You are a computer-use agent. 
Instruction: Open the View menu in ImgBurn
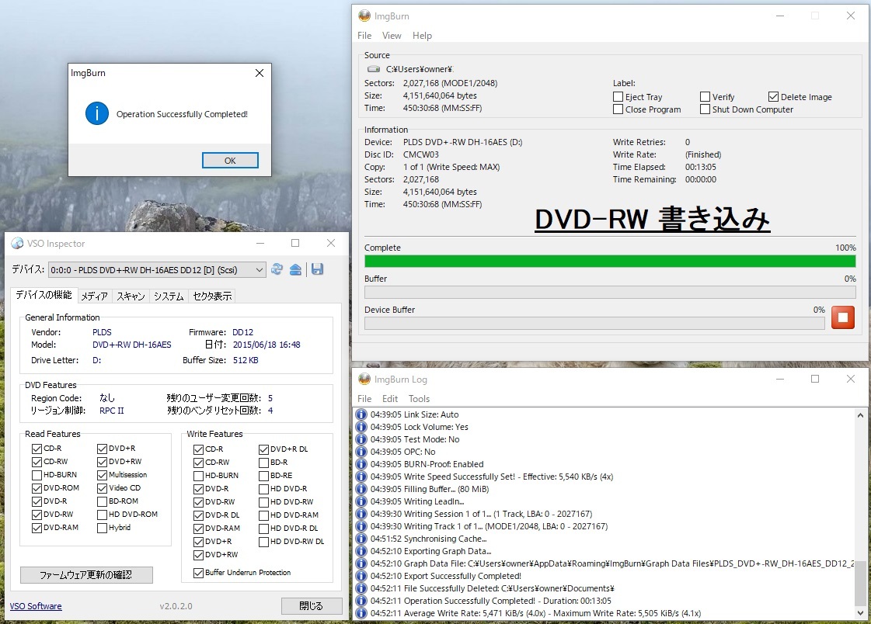(x=392, y=35)
